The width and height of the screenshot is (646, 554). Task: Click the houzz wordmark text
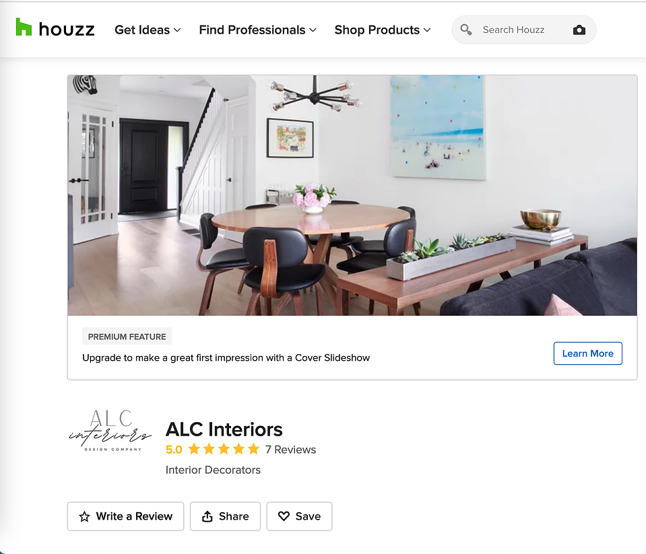66,30
